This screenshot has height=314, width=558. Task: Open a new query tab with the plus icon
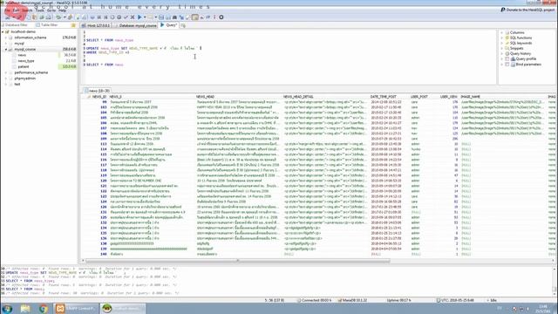tap(183, 25)
